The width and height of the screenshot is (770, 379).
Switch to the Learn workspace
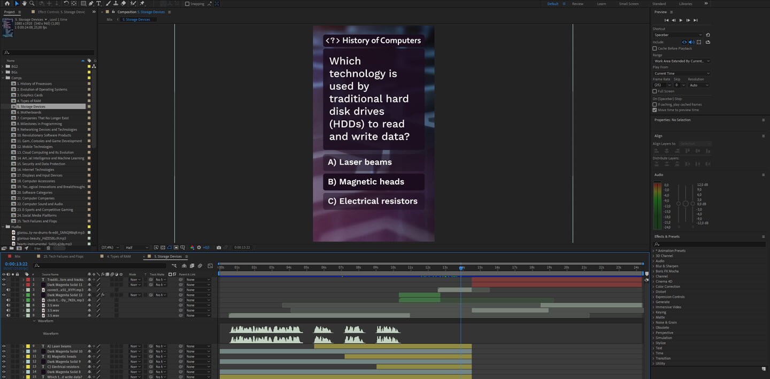(x=602, y=4)
